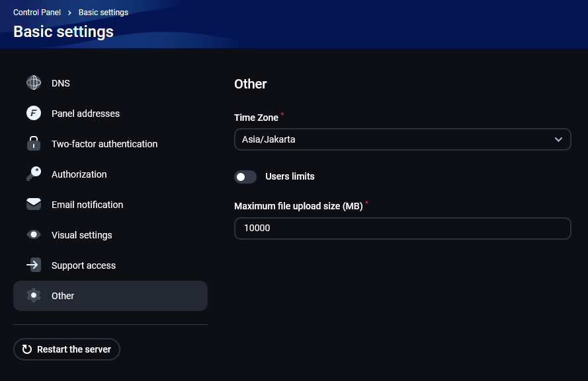588x381 pixels.
Task: Click the Users limits label text
Action: pos(290,177)
